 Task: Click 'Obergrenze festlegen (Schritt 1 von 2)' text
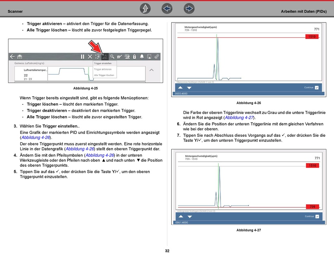195,82
